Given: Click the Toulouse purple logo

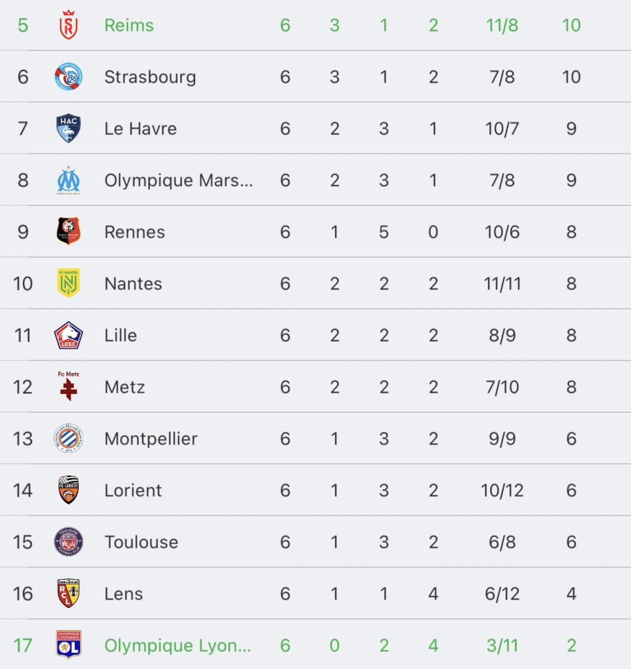Looking at the screenshot, I should [69, 542].
